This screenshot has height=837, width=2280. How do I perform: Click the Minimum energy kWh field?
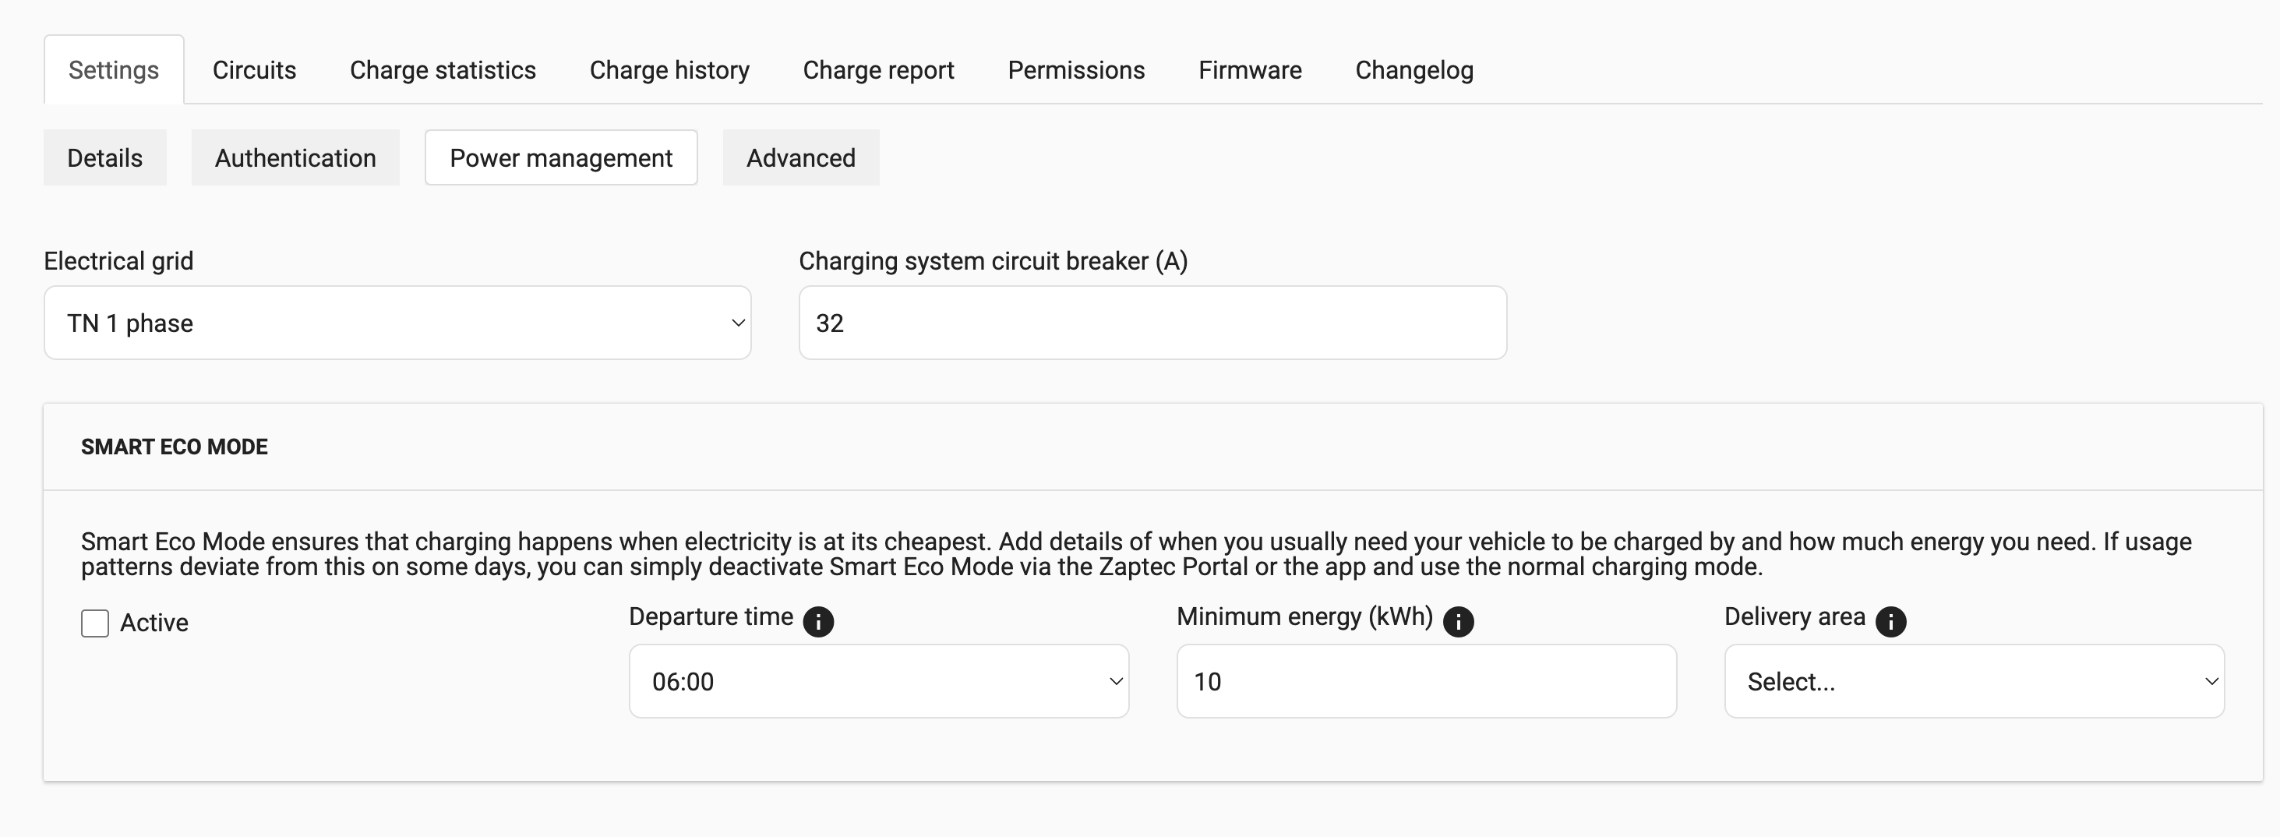coord(1426,681)
